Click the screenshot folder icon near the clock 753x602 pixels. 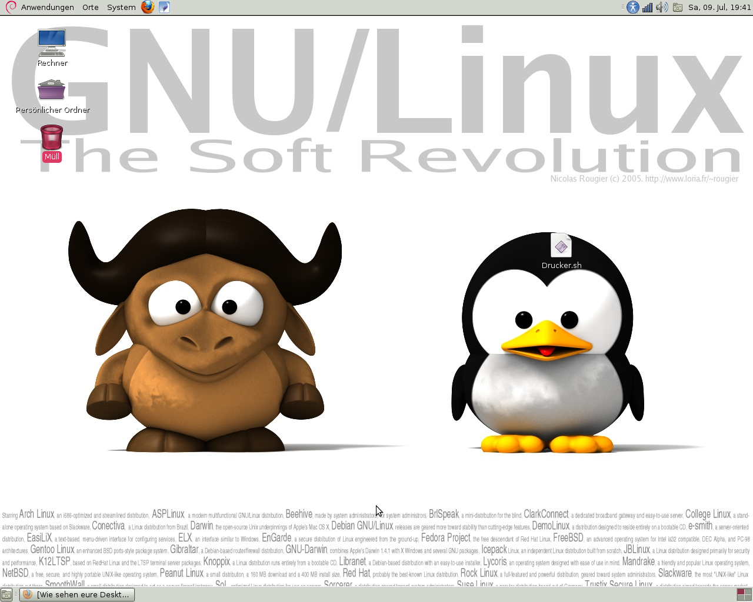[678, 7]
